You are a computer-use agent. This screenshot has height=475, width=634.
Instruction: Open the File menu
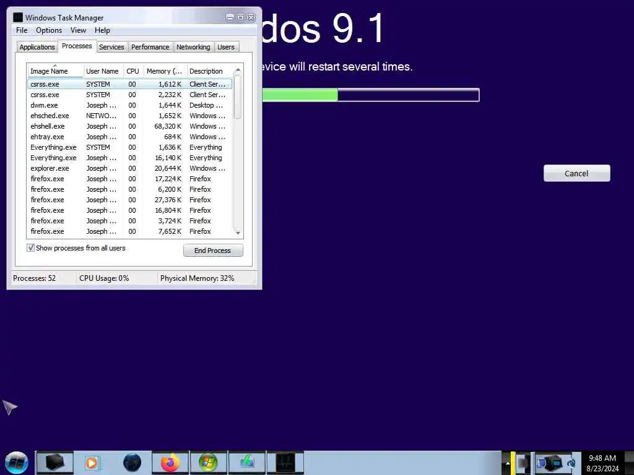tap(22, 30)
